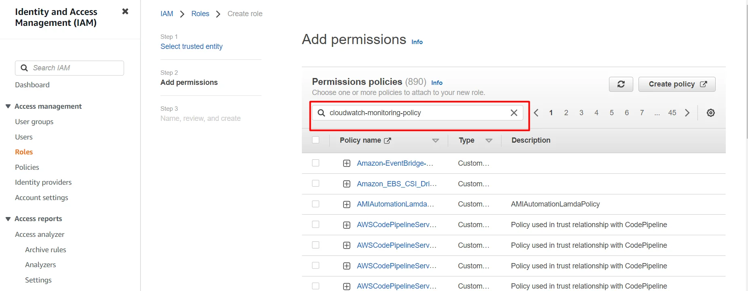Screen dimensions: 748x291
Task: Open Policies in sidebar
Action: click(x=27, y=167)
